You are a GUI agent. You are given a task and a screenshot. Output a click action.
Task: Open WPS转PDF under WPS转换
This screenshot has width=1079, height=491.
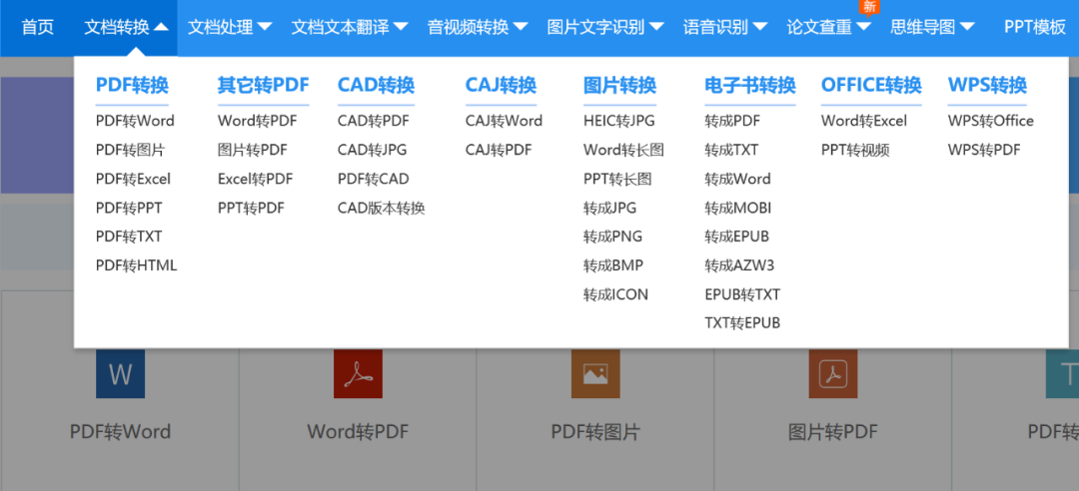click(984, 150)
